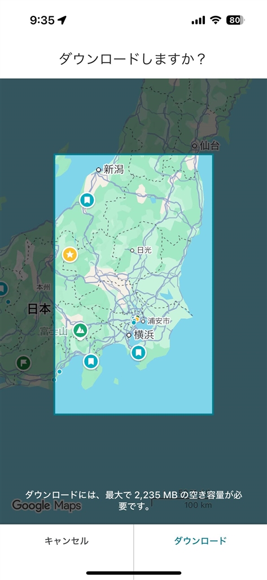
Task: Tap the 9:35 clock in status bar
Action: (x=42, y=20)
